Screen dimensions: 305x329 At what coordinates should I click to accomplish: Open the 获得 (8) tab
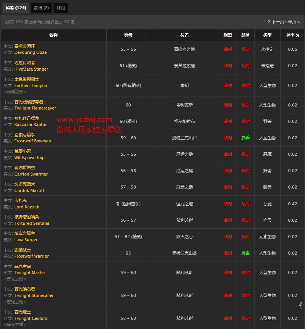(41, 8)
